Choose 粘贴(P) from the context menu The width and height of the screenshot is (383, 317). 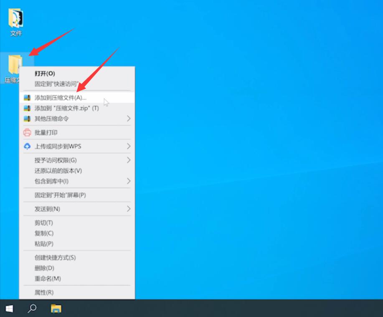point(77,244)
